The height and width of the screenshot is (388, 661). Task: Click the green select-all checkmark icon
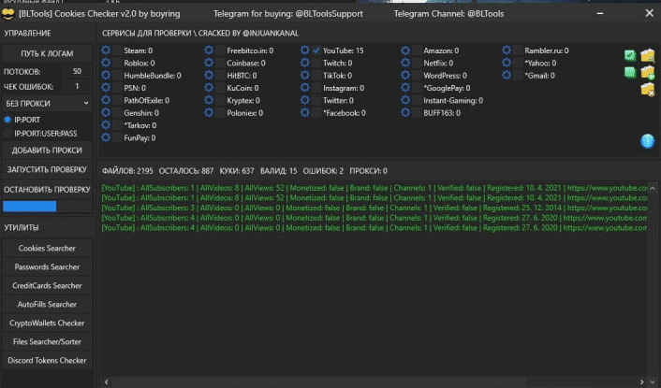(x=630, y=55)
